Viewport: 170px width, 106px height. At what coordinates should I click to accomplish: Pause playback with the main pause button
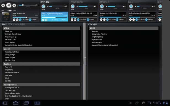(9, 5)
